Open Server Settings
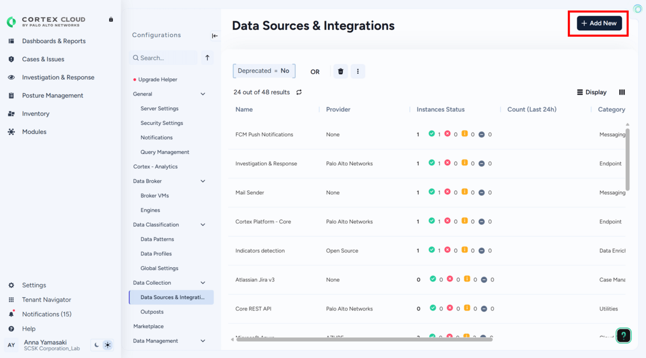Image resolution: width=646 pixels, height=358 pixels. click(x=159, y=109)
